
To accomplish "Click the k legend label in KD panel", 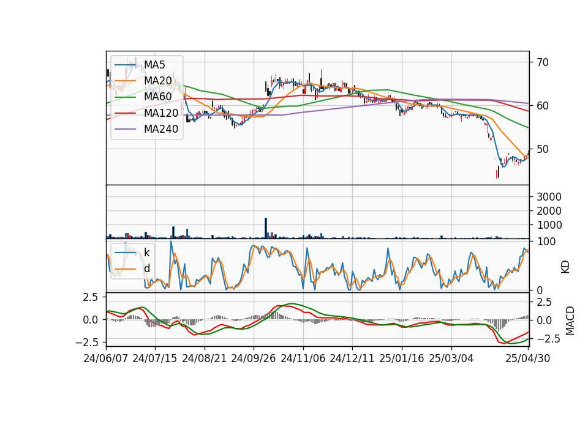I will [x=147, y=253].
